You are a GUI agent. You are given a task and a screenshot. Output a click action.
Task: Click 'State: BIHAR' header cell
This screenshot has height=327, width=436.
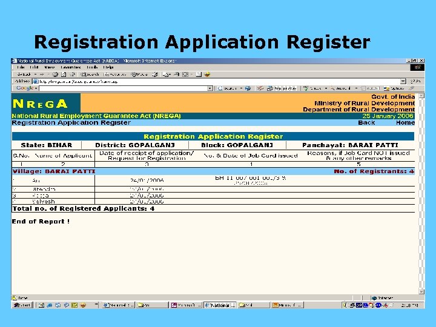coord(47,145)
